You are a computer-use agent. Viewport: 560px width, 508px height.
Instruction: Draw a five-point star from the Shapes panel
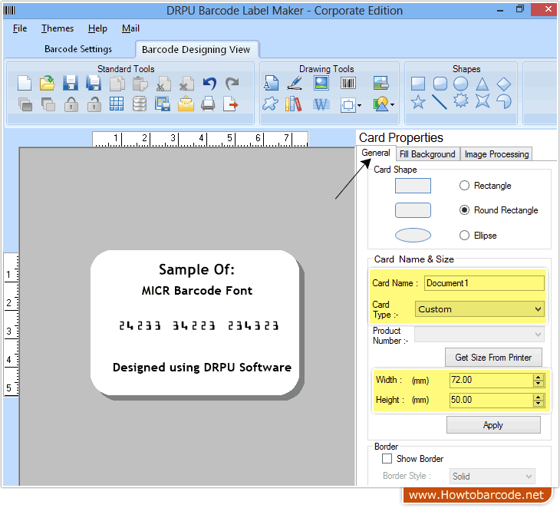[x=418, y=103]
